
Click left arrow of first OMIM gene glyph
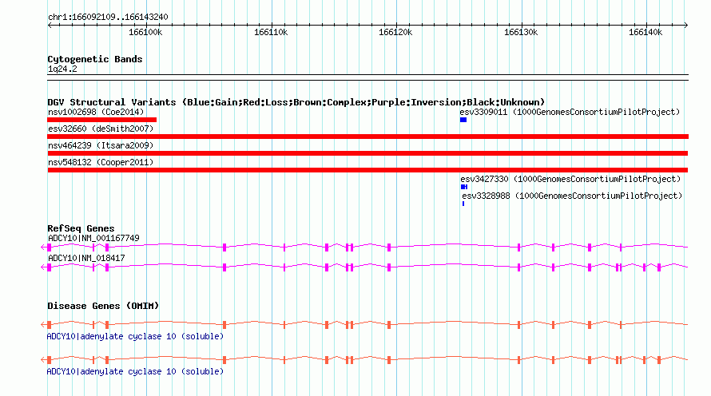click(43, 325)
